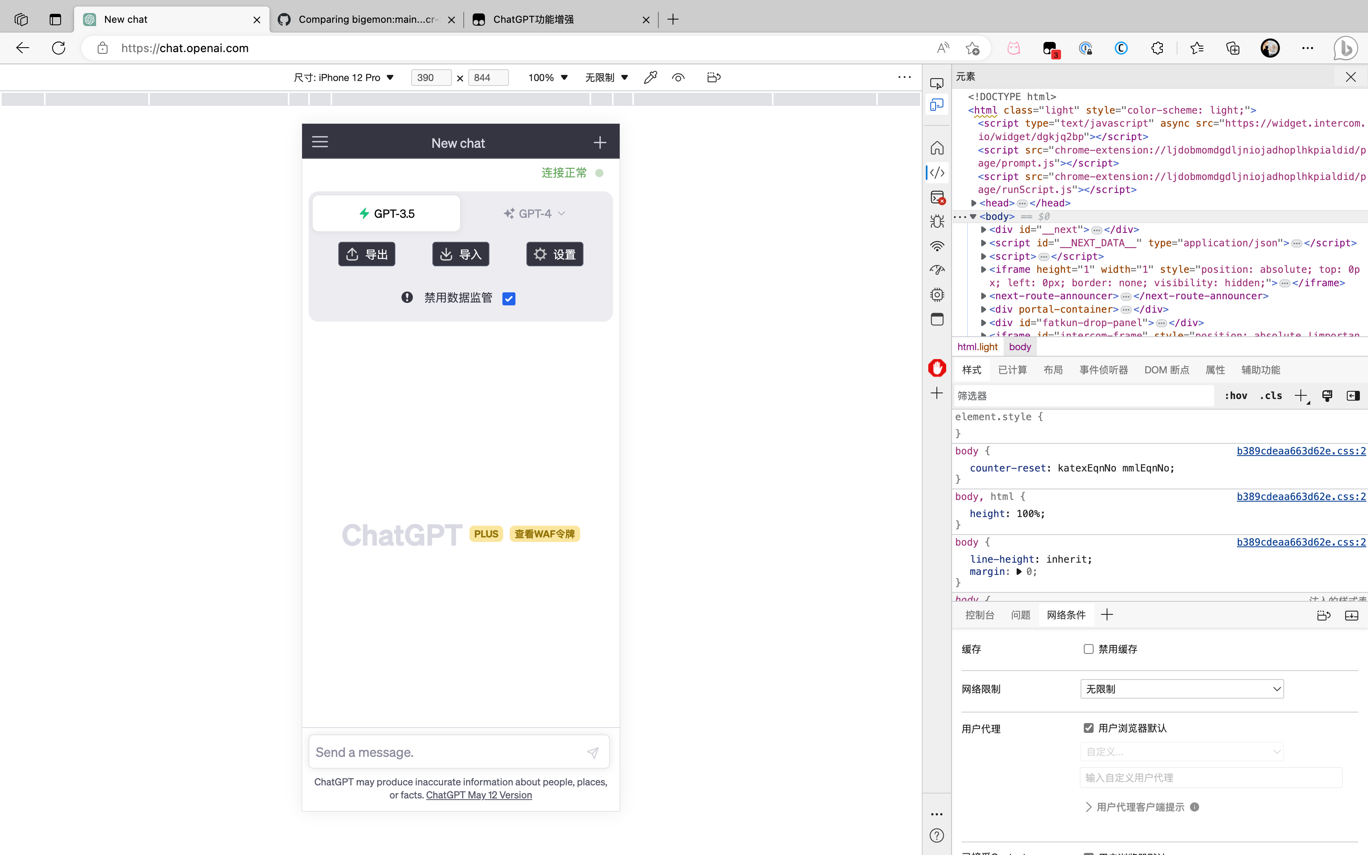Viewport: 1368px width, 855px height.
Task: Open the ChatGPT May 12 Version link
Action: pos(479,794)
